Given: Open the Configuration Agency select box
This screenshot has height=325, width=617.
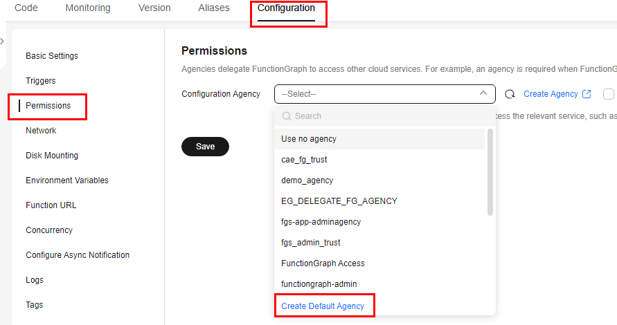Looking at the screenshot, I should tap(384, 94).
